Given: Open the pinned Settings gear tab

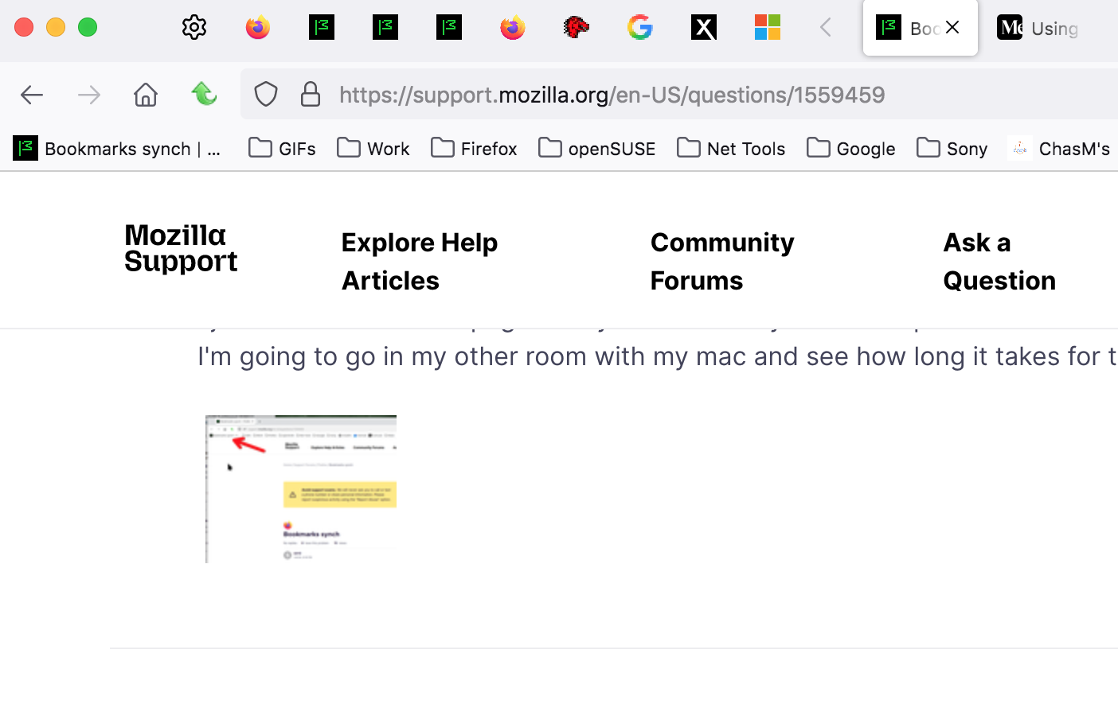Looking at the screenshot, I should (194, 28).
